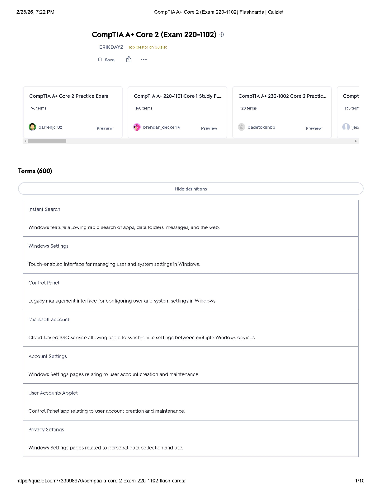Click the definition starting 'Control Panel app relating'

(106, 411)
